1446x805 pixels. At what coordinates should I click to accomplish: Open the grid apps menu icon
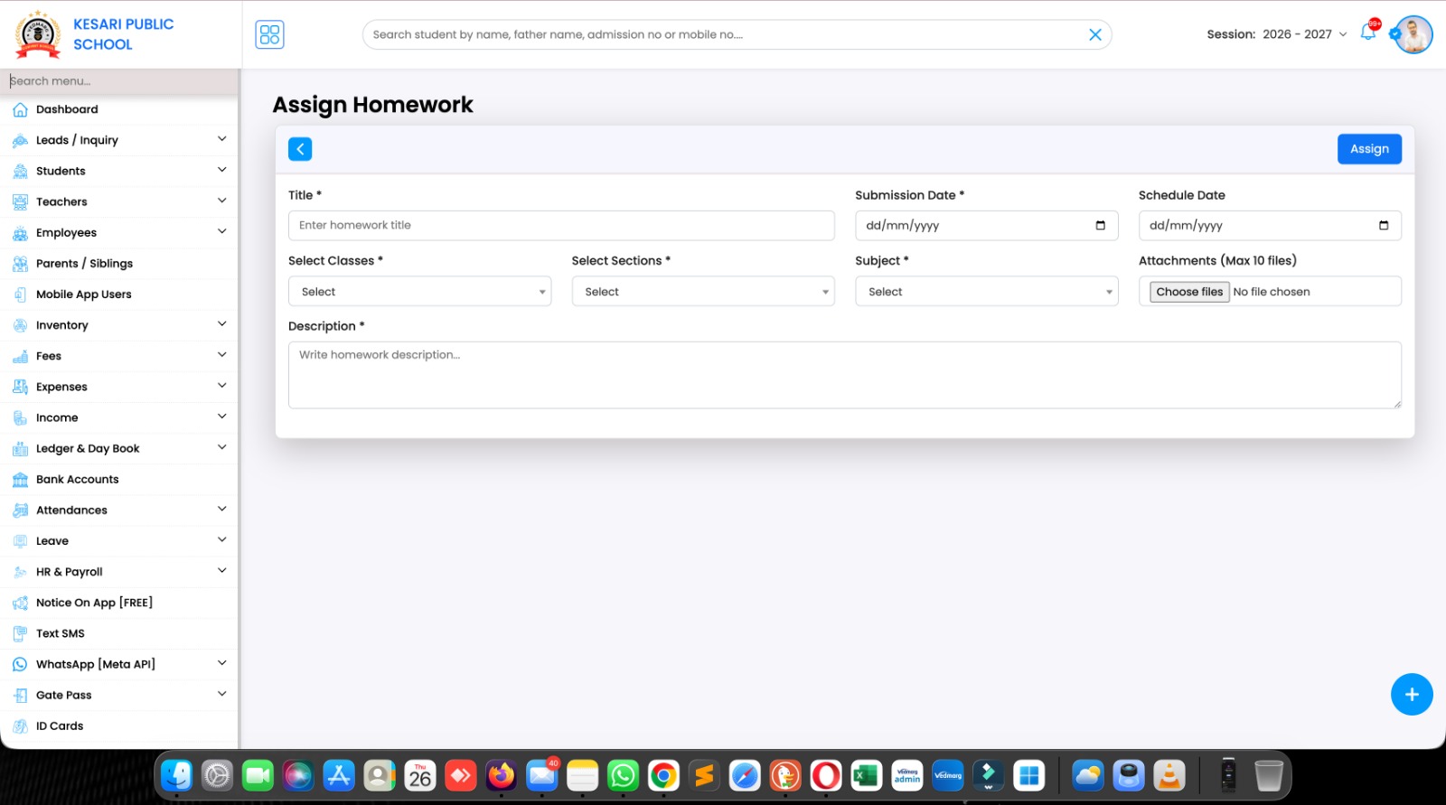[269, 34]
